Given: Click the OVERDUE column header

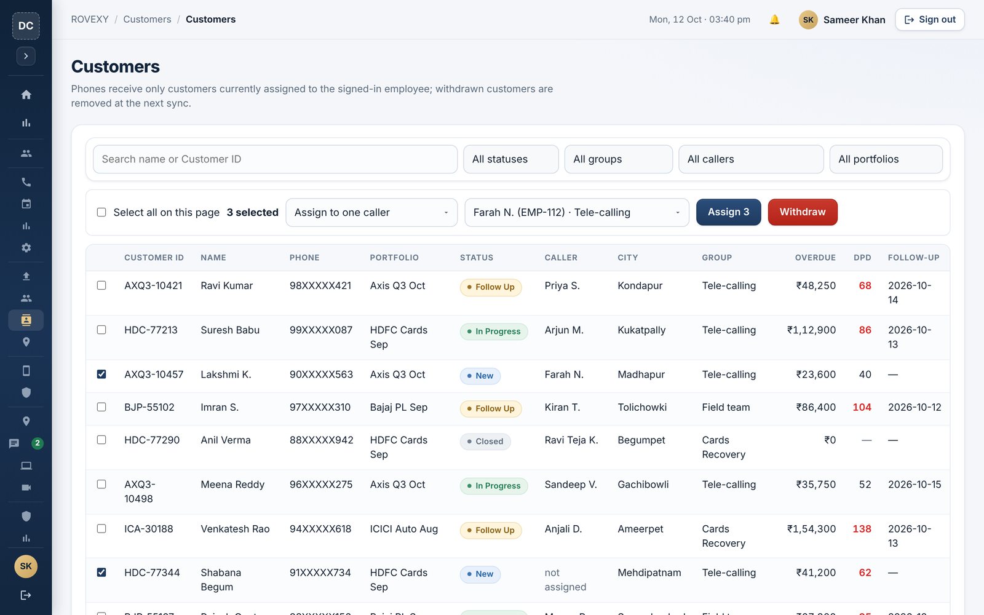Looking at the screenshot, I should (815, 258).
